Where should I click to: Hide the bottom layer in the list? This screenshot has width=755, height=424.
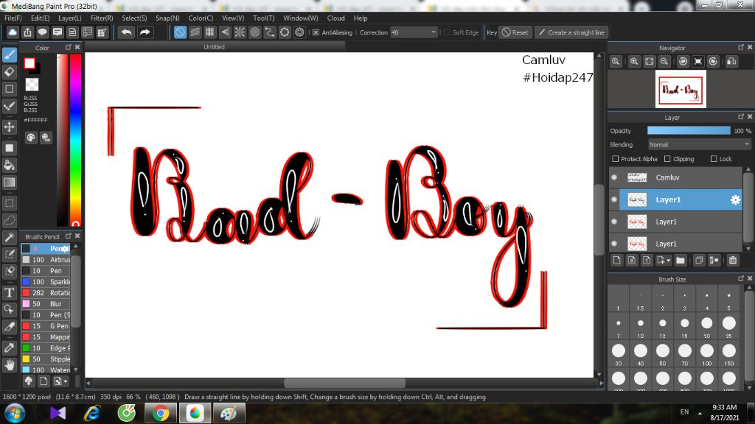[614, 244]
